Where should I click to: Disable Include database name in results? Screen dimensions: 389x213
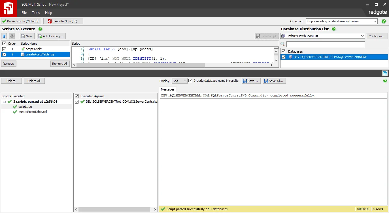[x=190, y=81]
